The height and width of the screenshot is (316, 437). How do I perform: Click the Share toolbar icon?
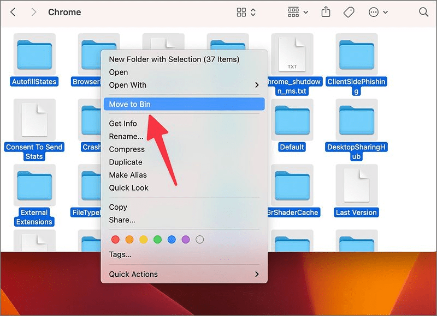pos(326,12)
